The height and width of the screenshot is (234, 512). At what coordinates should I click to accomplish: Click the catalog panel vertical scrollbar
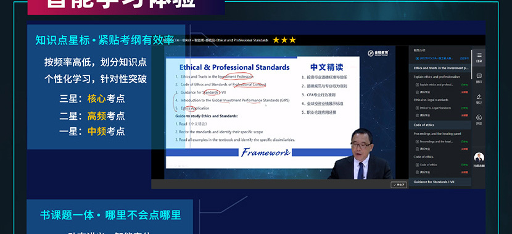coord(471,64)
